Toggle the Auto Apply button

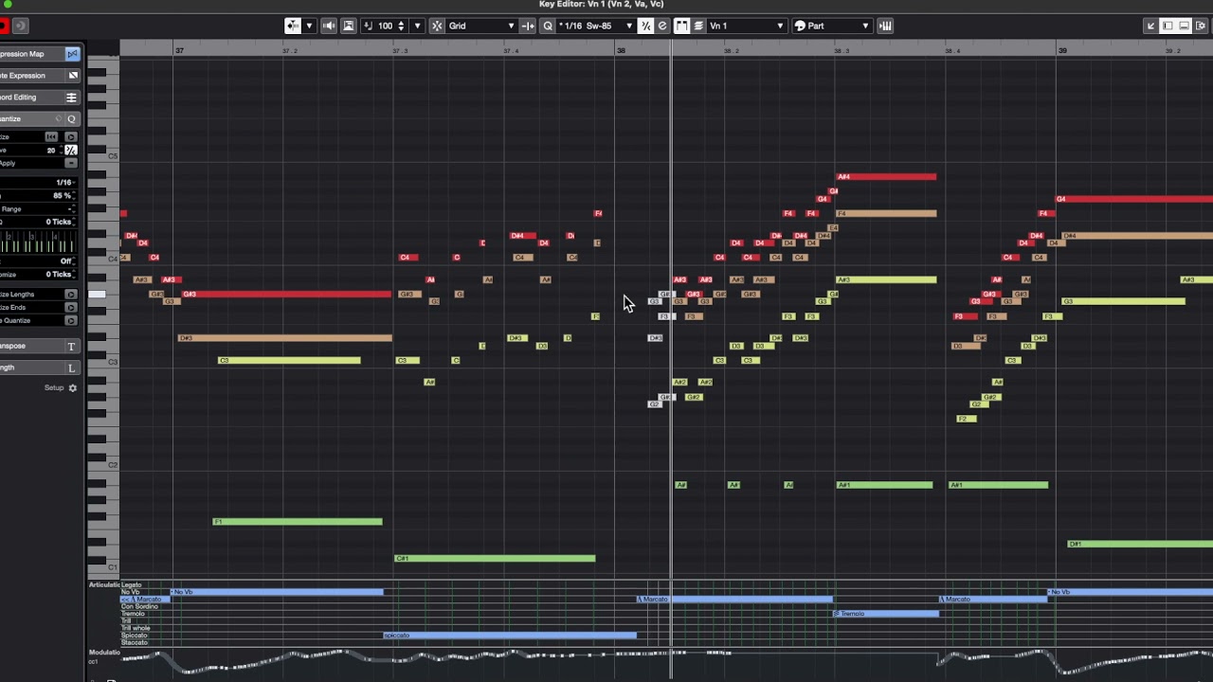(x=70, y=163)
